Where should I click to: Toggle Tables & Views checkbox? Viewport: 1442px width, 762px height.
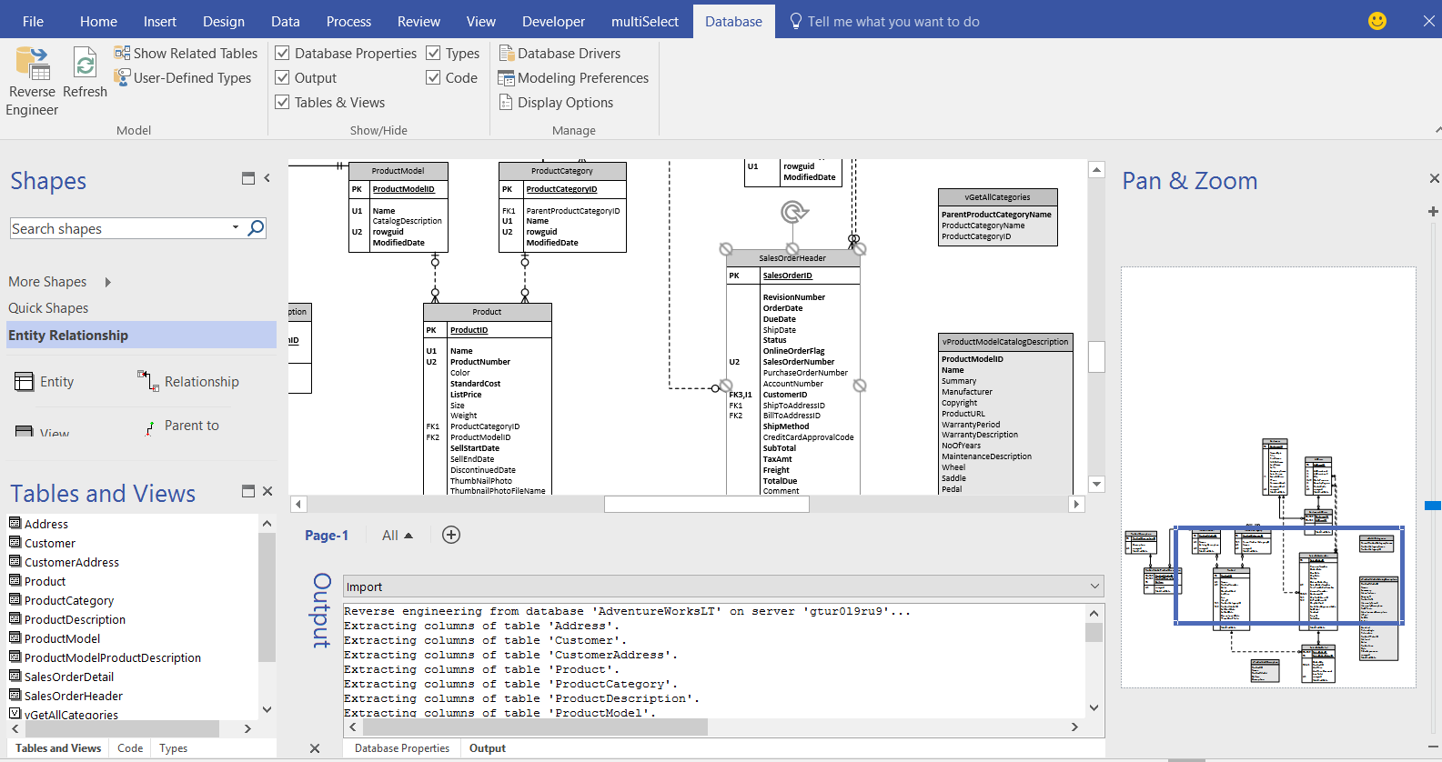click(x=283, y=103)
